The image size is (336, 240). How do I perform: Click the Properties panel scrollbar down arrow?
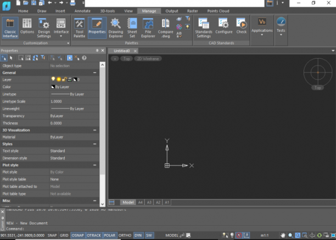pyautogui.click(x=103, y=204)
